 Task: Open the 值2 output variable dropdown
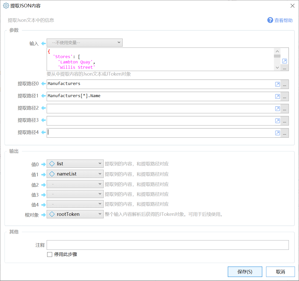(75, 184)
